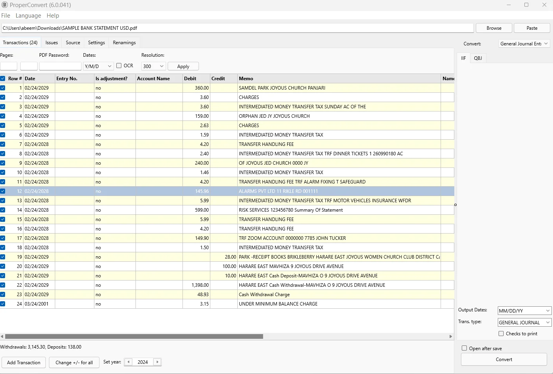
Task: Switch to the Source tab
Action: click(73, 43)
